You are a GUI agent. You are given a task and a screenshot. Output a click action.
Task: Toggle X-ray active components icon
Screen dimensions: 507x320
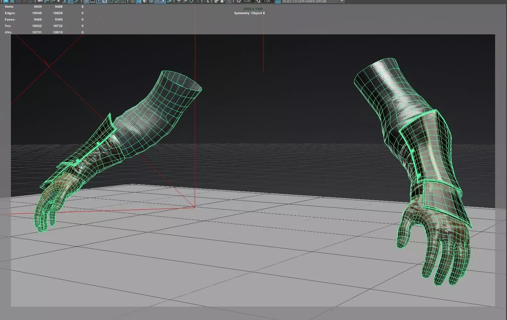[222, 1]
